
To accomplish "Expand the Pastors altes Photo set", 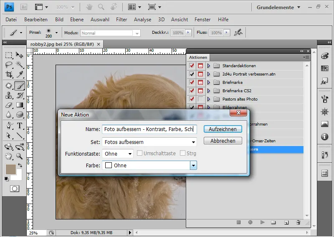I will (209, 99).
